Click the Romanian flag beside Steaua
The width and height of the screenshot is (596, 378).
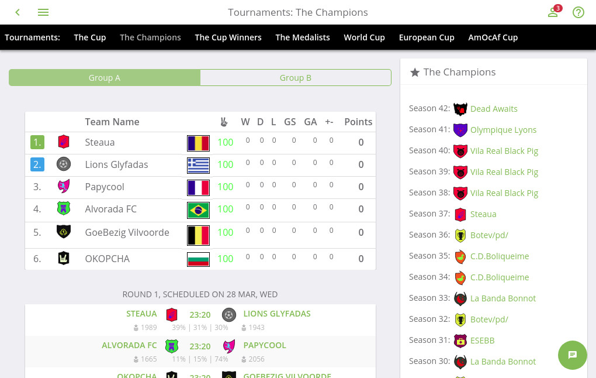[198, 143]
